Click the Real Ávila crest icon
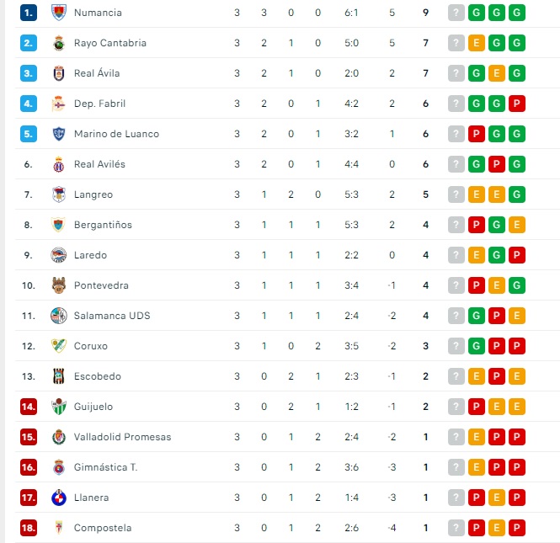560x543 pixels. pyautogui.click(x=58, y=73)
